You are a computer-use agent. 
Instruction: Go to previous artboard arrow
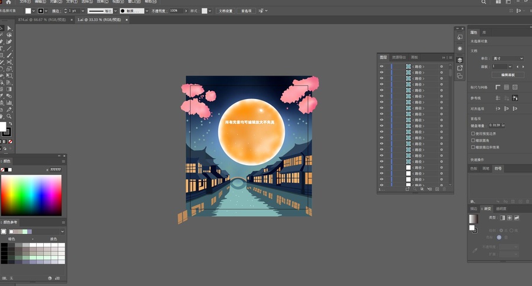click(x=517, y=67)
